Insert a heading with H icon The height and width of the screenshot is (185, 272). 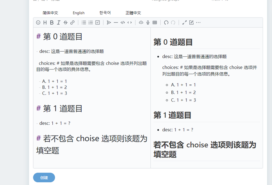[x=45, y=23]
